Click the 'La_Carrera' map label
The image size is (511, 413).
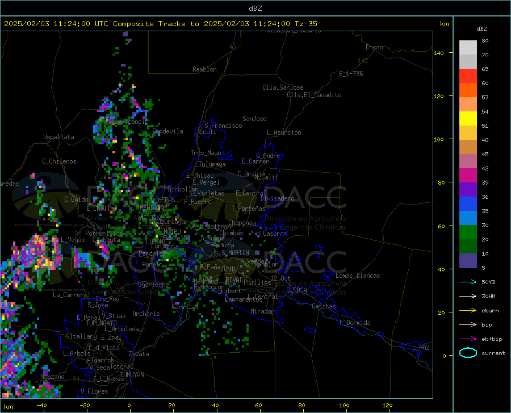coord(70,295)
